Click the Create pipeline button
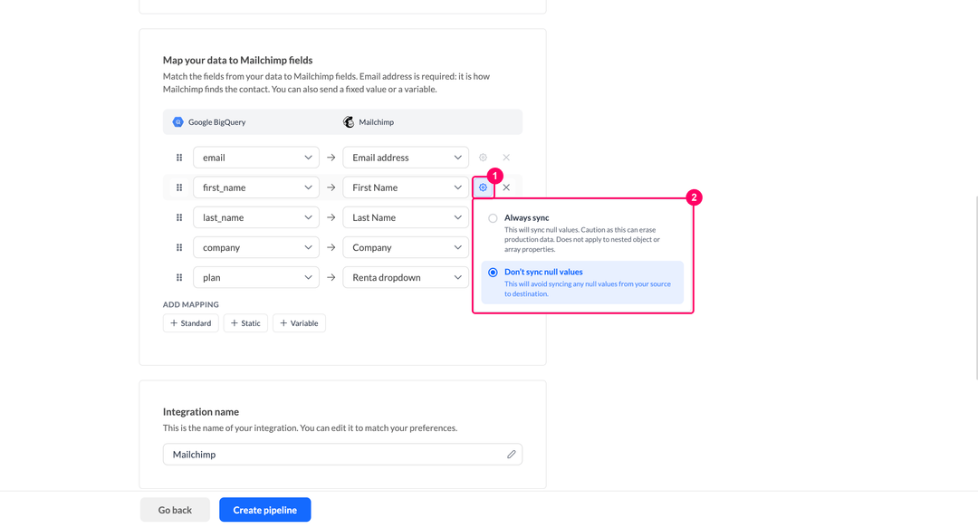The height and width of the screenshot is (528, 978). (265, 510)
